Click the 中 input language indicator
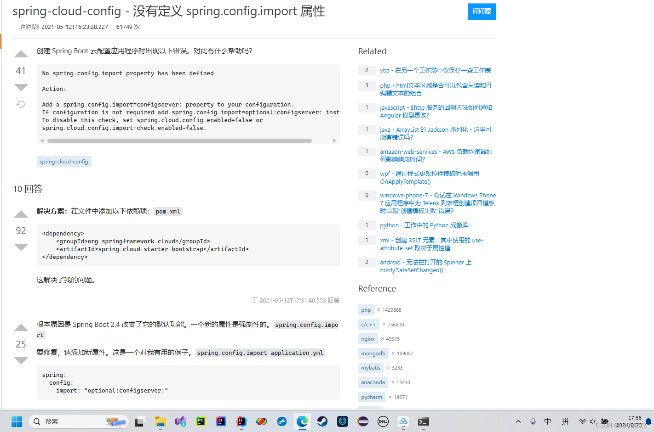 [547, 421]
